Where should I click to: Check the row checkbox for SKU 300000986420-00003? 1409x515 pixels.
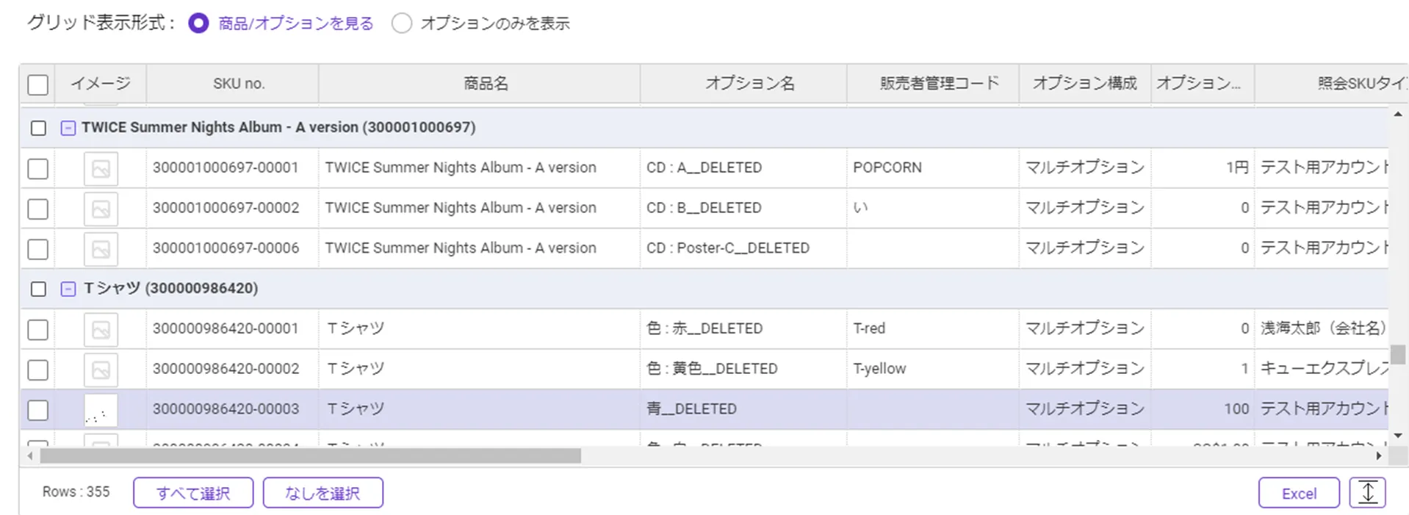point(38,410)
